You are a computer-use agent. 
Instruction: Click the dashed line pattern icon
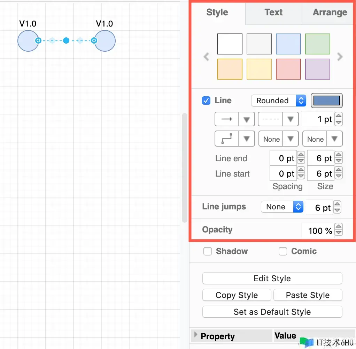270,119
